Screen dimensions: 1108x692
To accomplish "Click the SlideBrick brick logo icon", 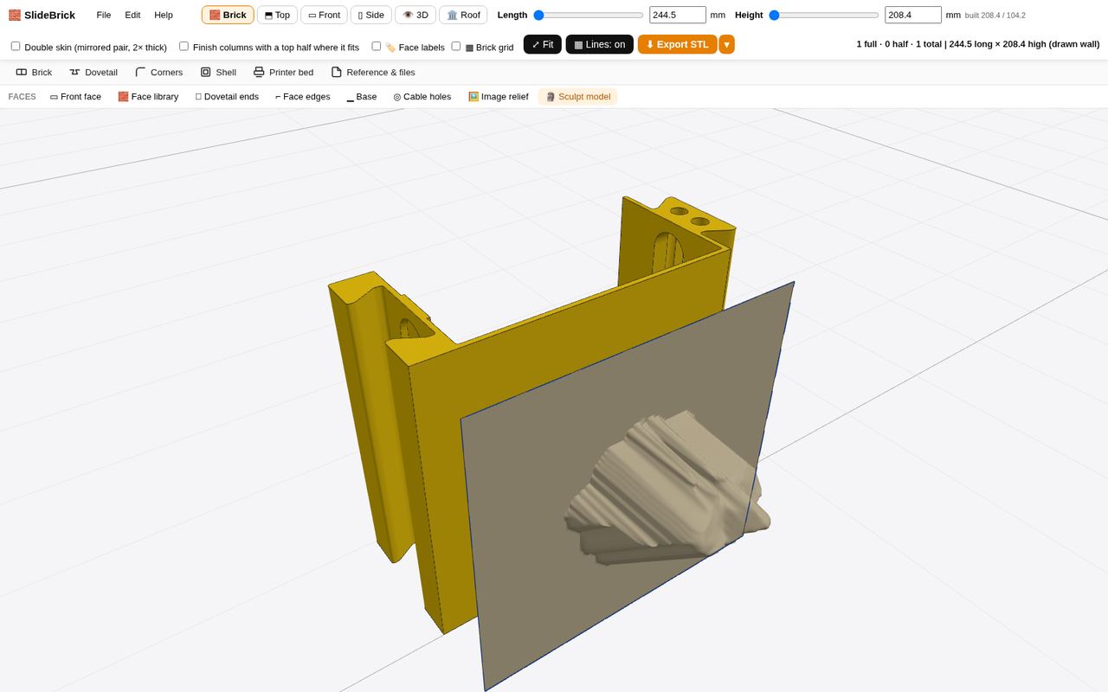I will pos(15,15).
